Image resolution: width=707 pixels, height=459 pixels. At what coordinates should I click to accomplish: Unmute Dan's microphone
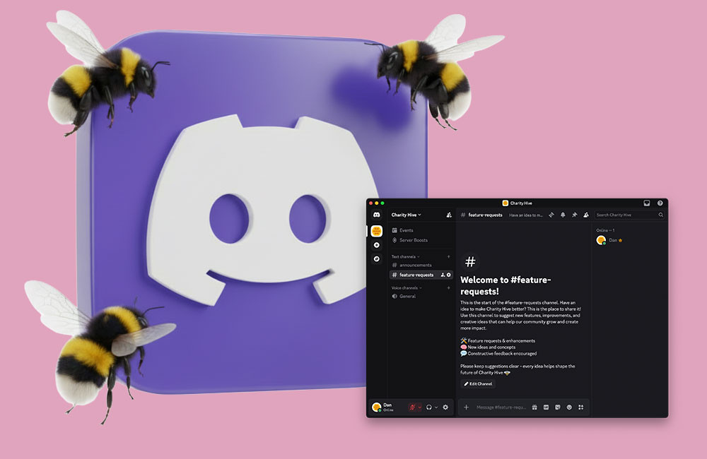(412, 407)
